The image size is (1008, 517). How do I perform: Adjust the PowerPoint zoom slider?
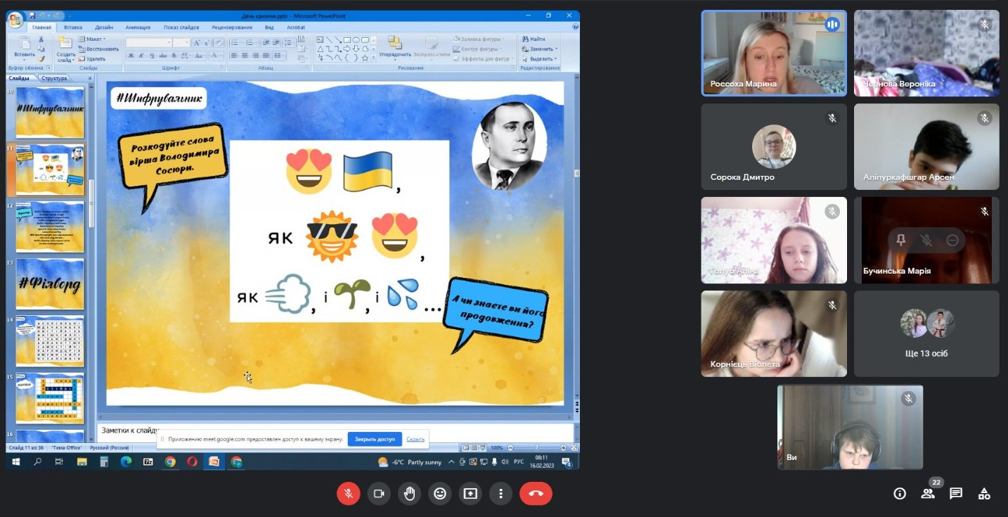537,448
